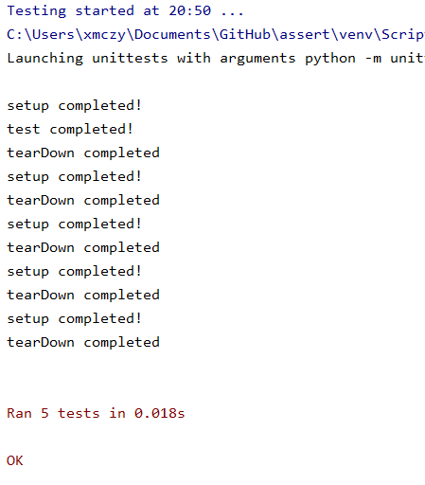The width and height of the screenshot is (425, 485).
Task: Click the '20:50' timestamp in the header
Action: pyautogui.click(x=189, y=11)
